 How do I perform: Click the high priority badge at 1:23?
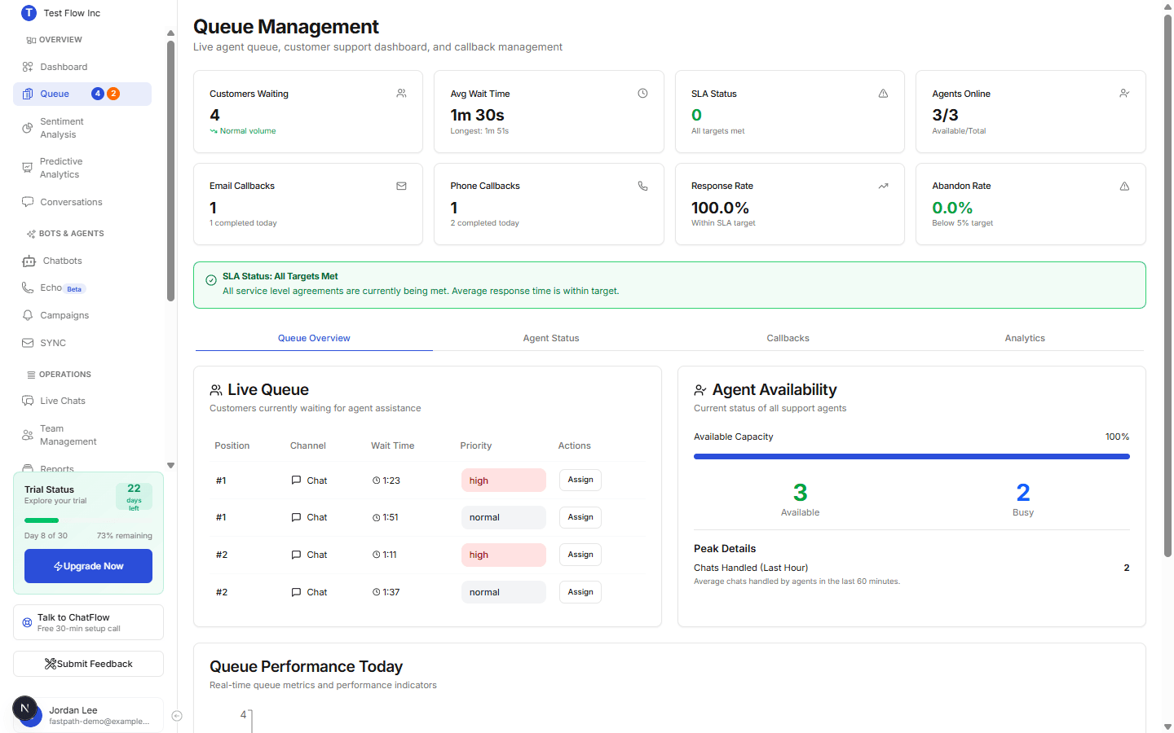tap(503, 481)
